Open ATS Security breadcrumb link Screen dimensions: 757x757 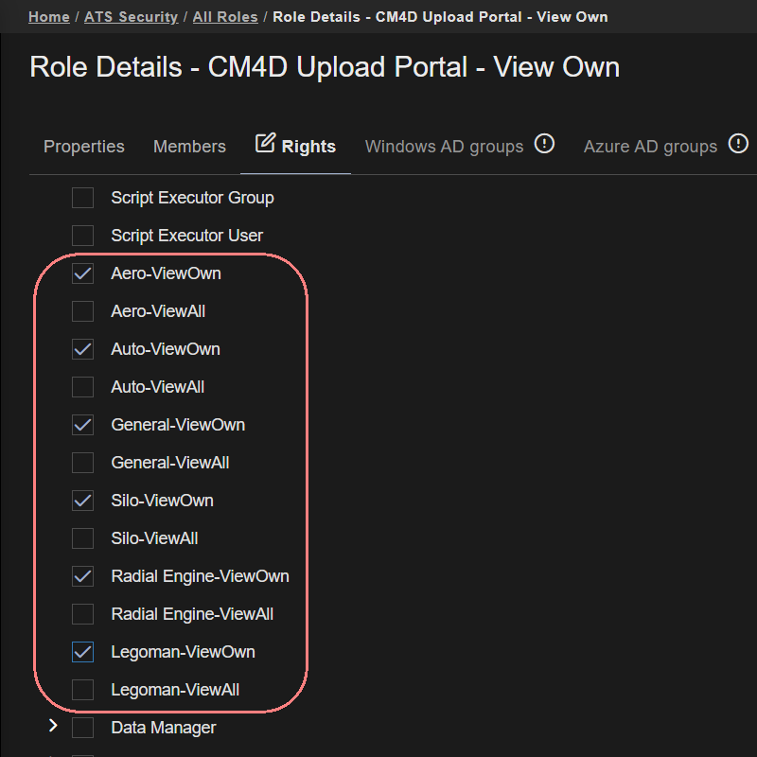[131, 17]
